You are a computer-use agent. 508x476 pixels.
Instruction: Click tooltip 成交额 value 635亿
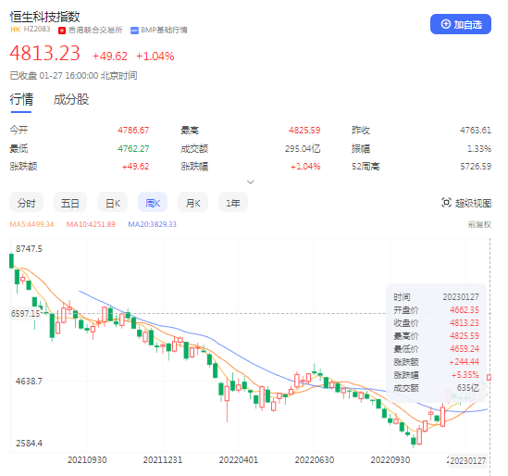pos(468,388)
